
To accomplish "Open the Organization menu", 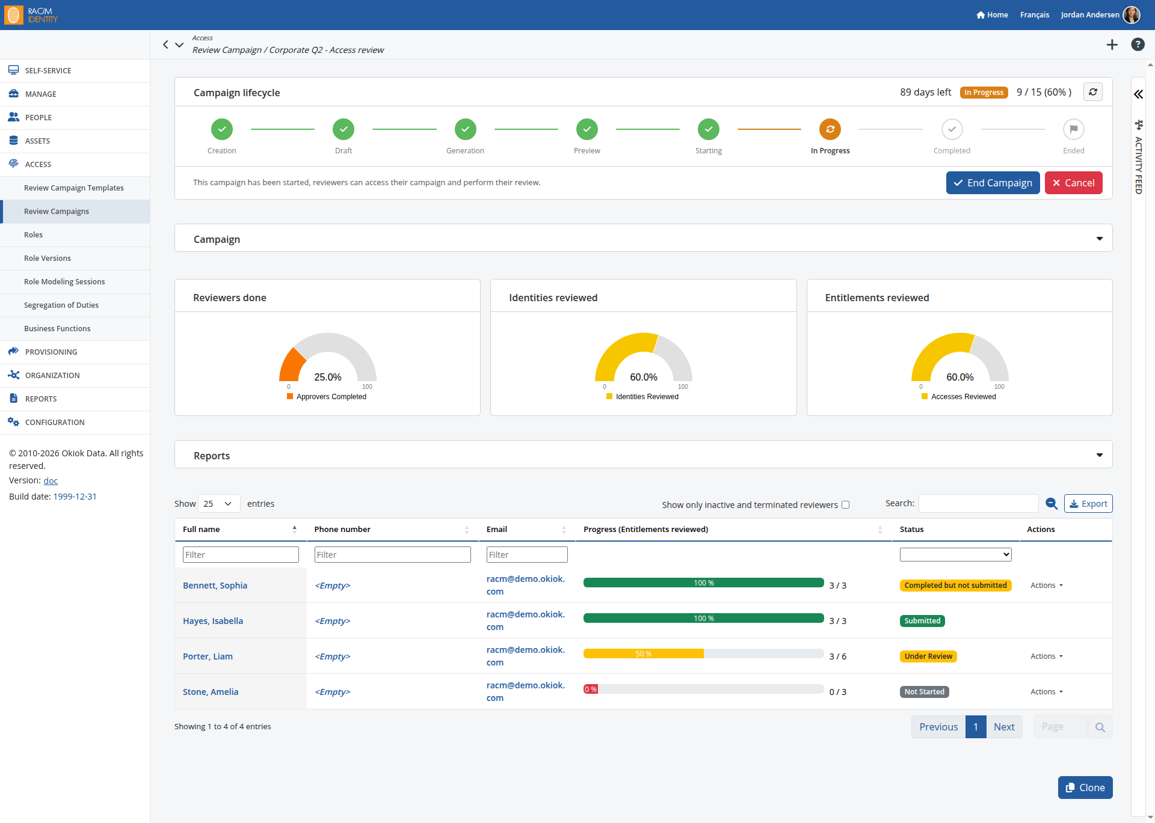I will 75,376.
